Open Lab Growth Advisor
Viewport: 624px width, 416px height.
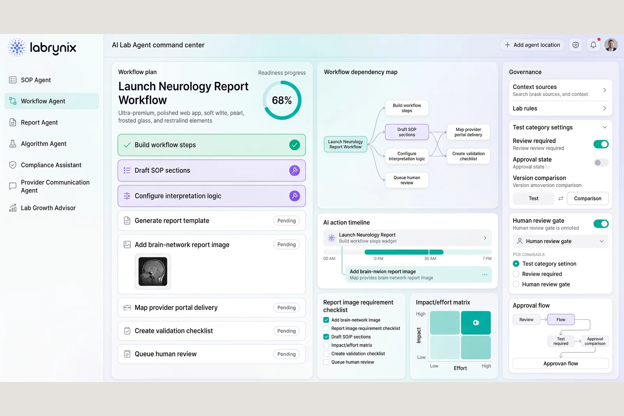point(52,208)
